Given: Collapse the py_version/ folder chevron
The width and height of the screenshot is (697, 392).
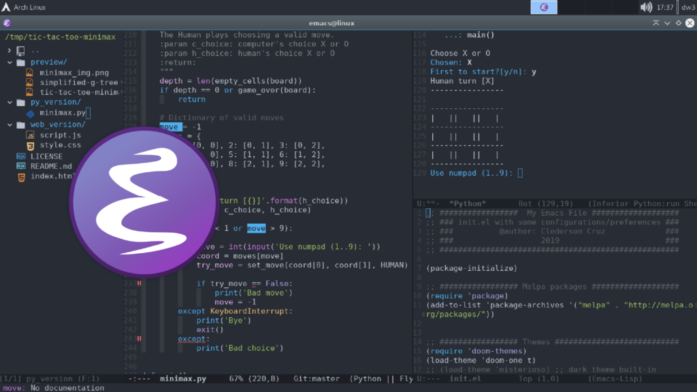Looking at the screenshot, I should [x=10, y=102].
